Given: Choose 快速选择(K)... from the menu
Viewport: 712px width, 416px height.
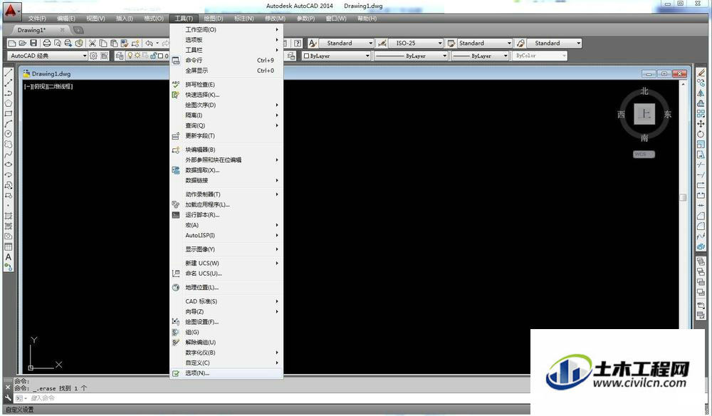Looking at the screenshot, I should pos(226,95).
